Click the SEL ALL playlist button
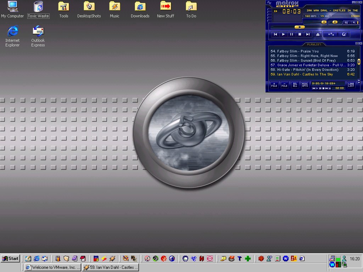Image resolution: width=363 pixels, height=272 pixels. coord(295,85)
